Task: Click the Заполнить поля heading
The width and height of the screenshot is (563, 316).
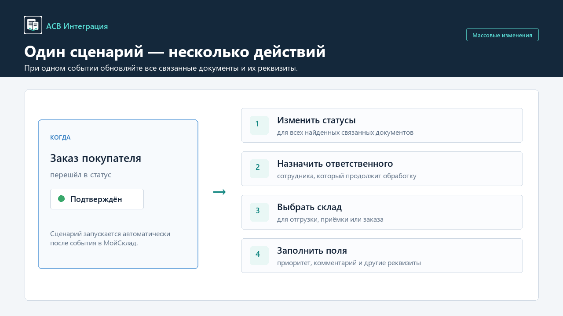Action: pyautogui.click(x=312, y=251)
